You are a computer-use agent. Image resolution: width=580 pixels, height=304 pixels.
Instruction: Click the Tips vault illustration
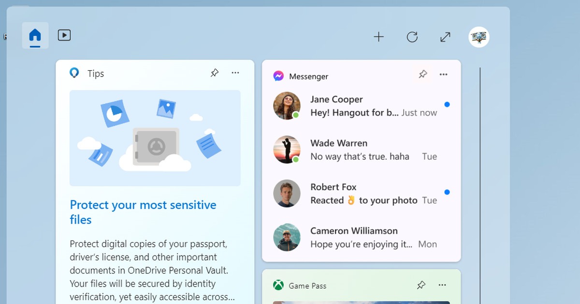pyautogui.click(x=155, y=138)
